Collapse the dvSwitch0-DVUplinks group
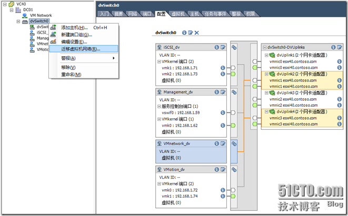348x216 pixels. (264, 47)
